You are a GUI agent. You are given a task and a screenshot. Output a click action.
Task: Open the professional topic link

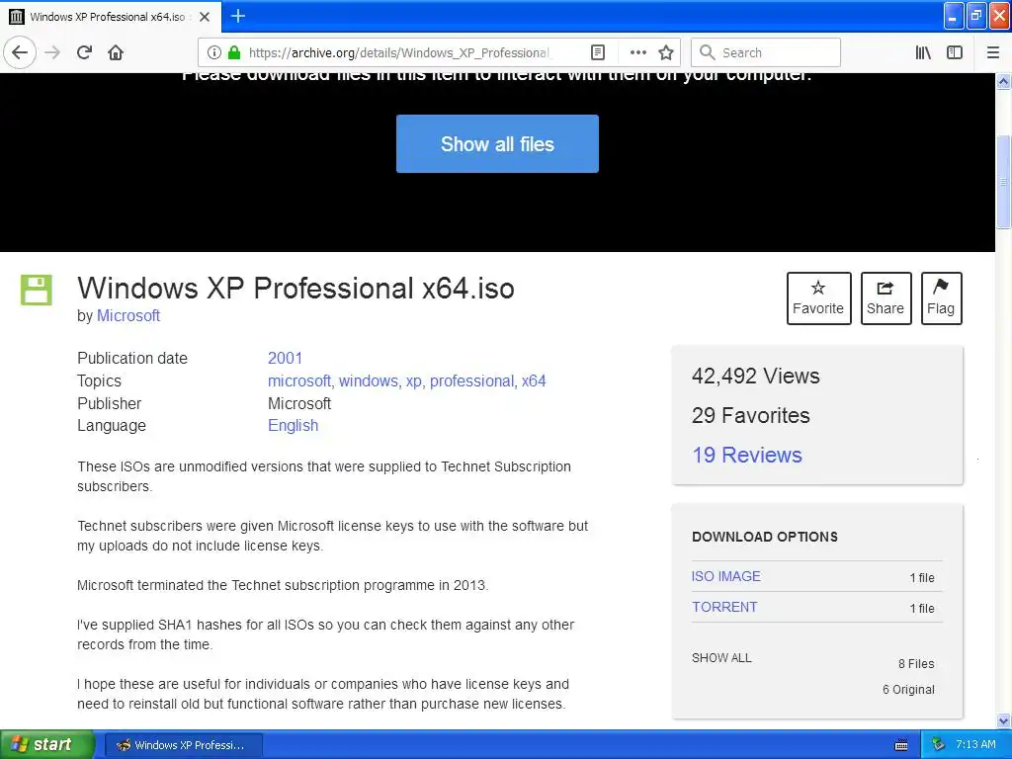click(x=472, y=380)
